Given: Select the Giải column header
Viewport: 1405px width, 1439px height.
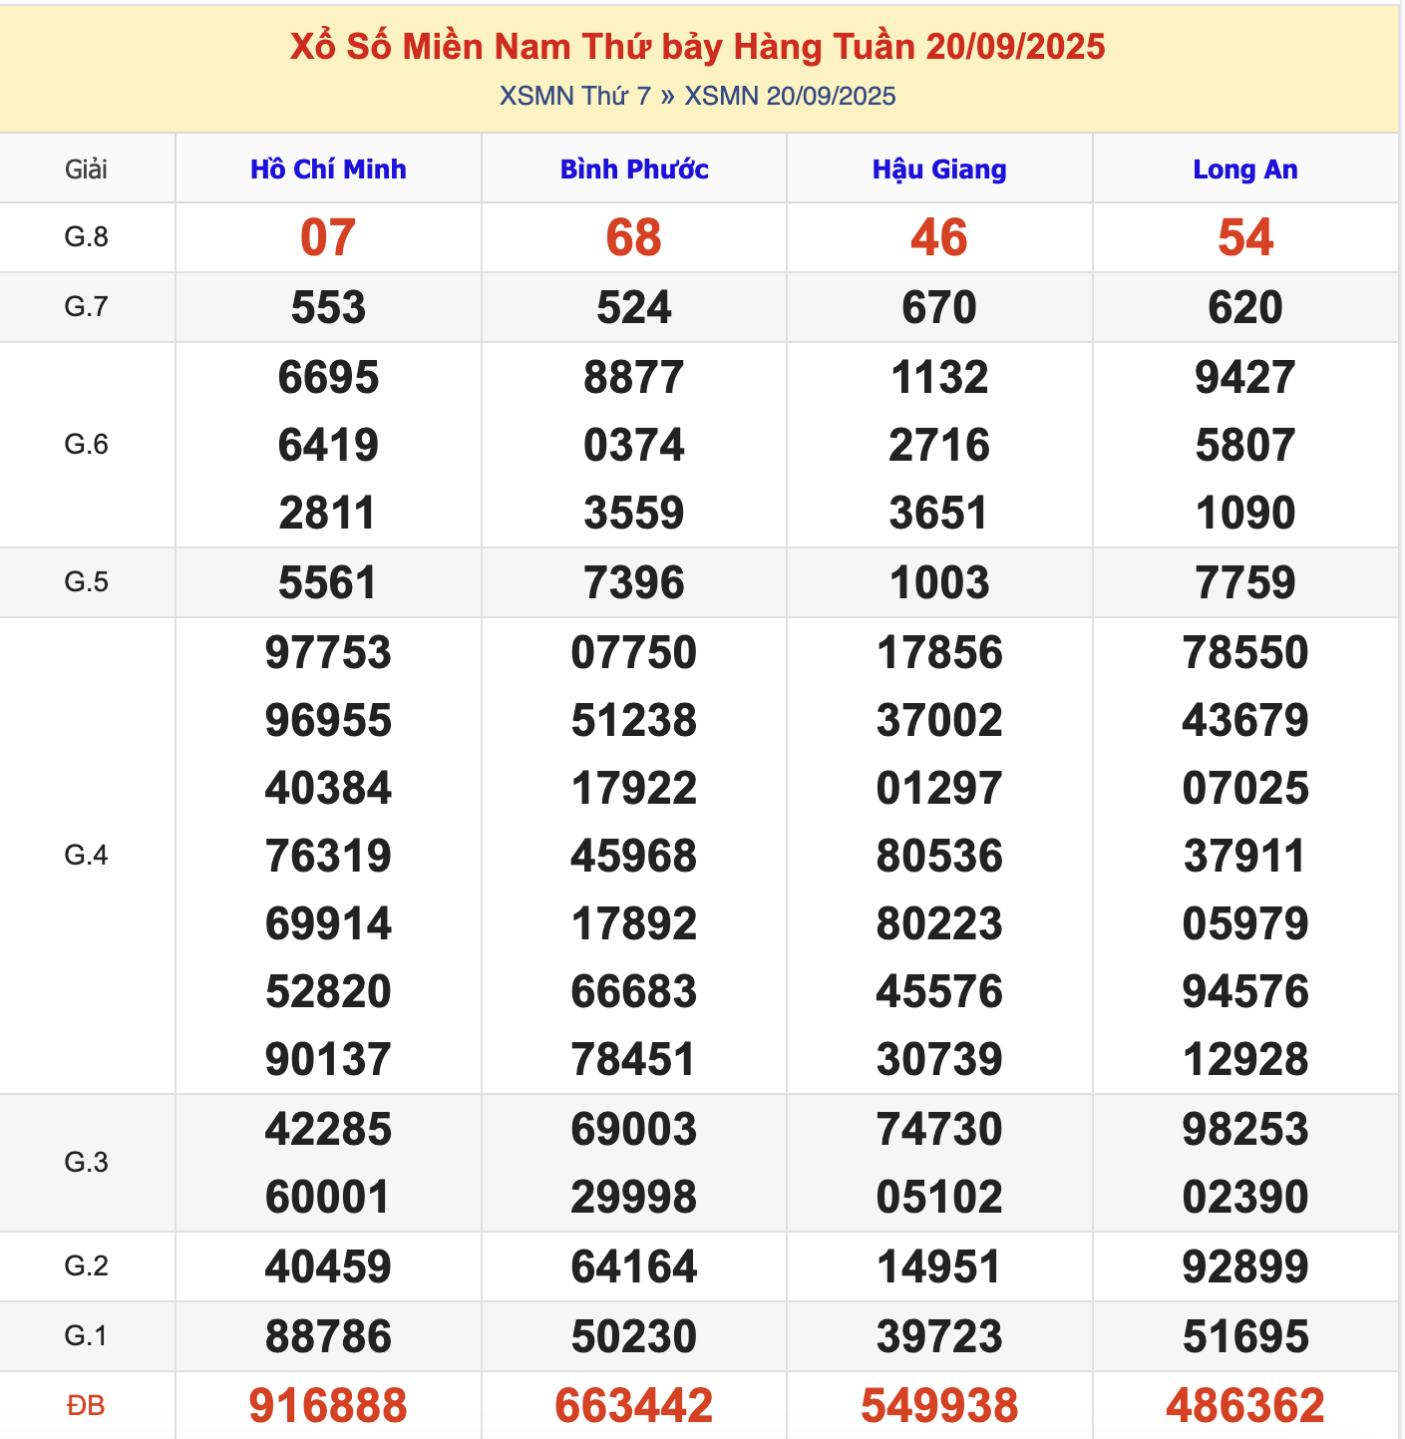Looking at the screenshot, I should point(87,170).
